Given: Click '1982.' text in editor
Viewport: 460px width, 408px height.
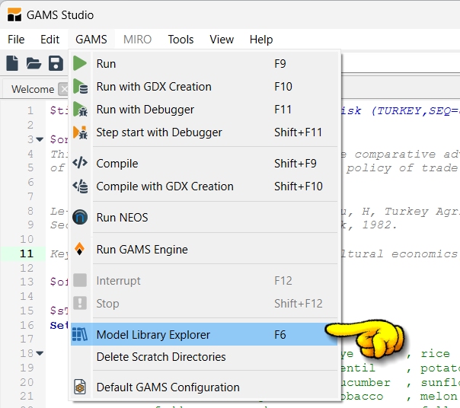Looking at the screenshot, I should point(379,225).
